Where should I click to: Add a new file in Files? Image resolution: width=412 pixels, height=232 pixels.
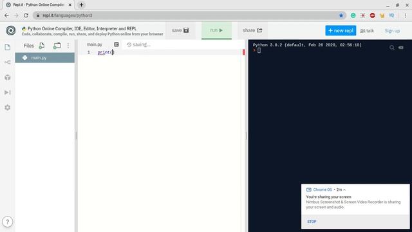pyautogui.click(x=41, y=46)
